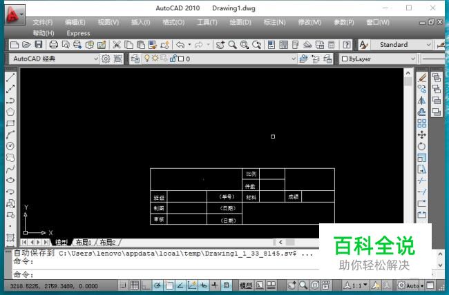
Task: Click the vertical scrollbar up arrow of drawing area
Action: click(x=408, y=73)
